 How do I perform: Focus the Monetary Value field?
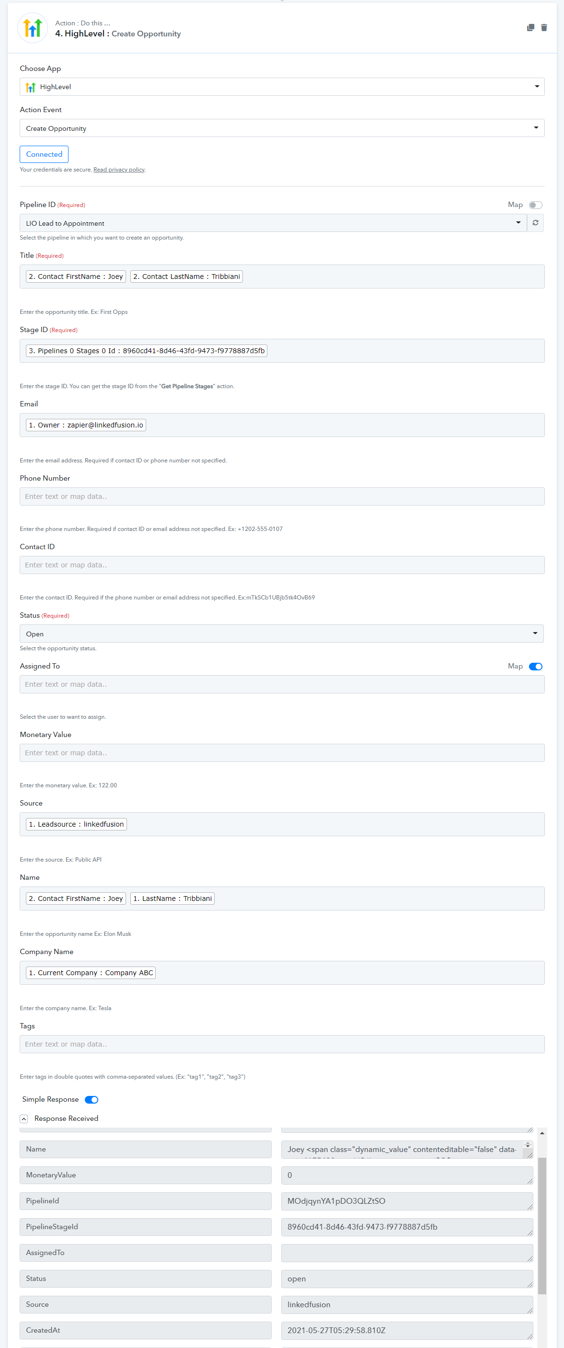281,753
